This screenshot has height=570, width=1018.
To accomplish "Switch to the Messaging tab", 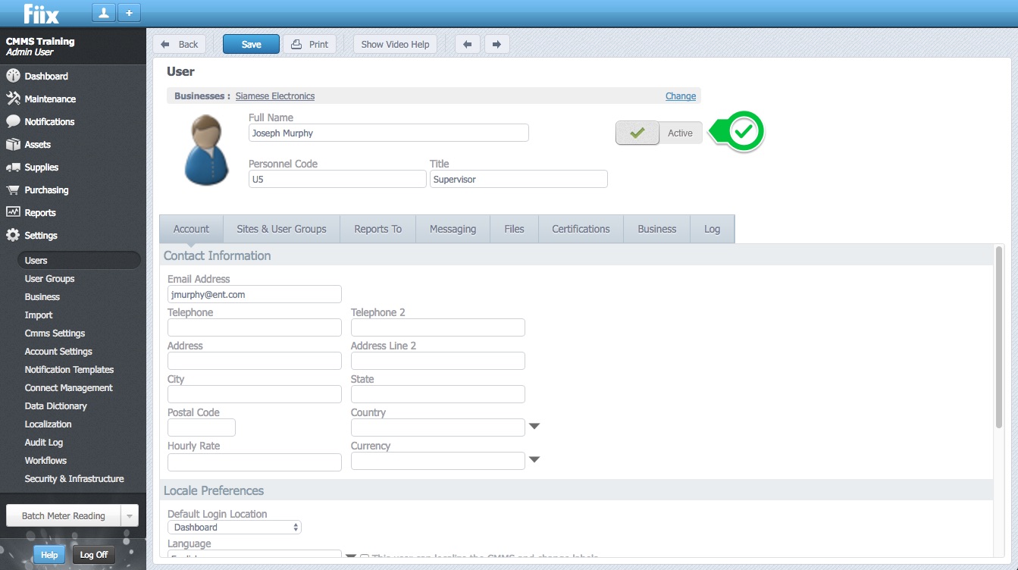I will (x=453, y=229).
